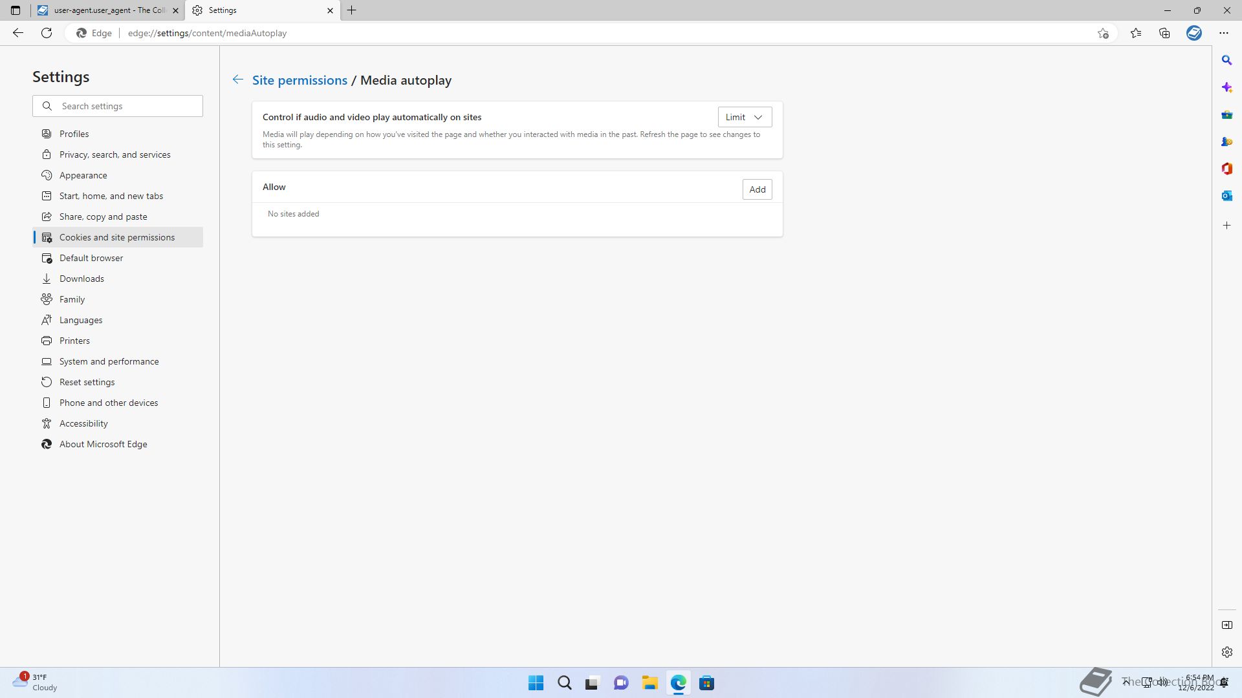The height and width of the screenshot is (698, 1242).
Task: Open the tab actions menu icon
Action: [x=16, y=10]
